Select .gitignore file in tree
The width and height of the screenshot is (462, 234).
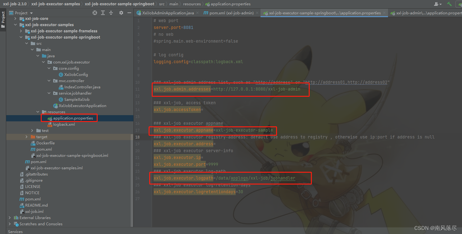(x=34, y=180)
